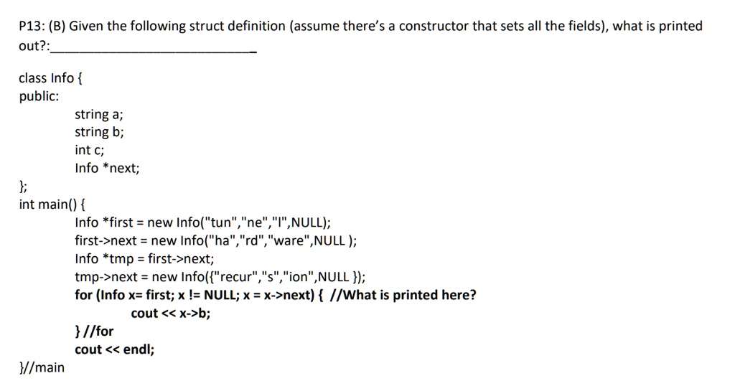The image size is (735, 386).
Task: Click the "int c;" field declaration
Action: (90, 150)
